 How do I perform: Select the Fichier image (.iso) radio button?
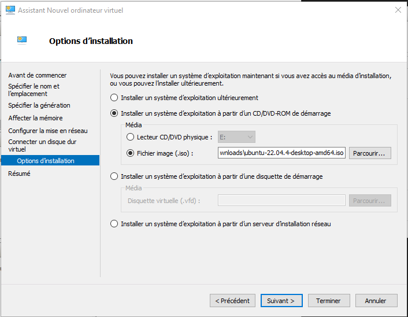pyautogui.click(x=130, y=153)
